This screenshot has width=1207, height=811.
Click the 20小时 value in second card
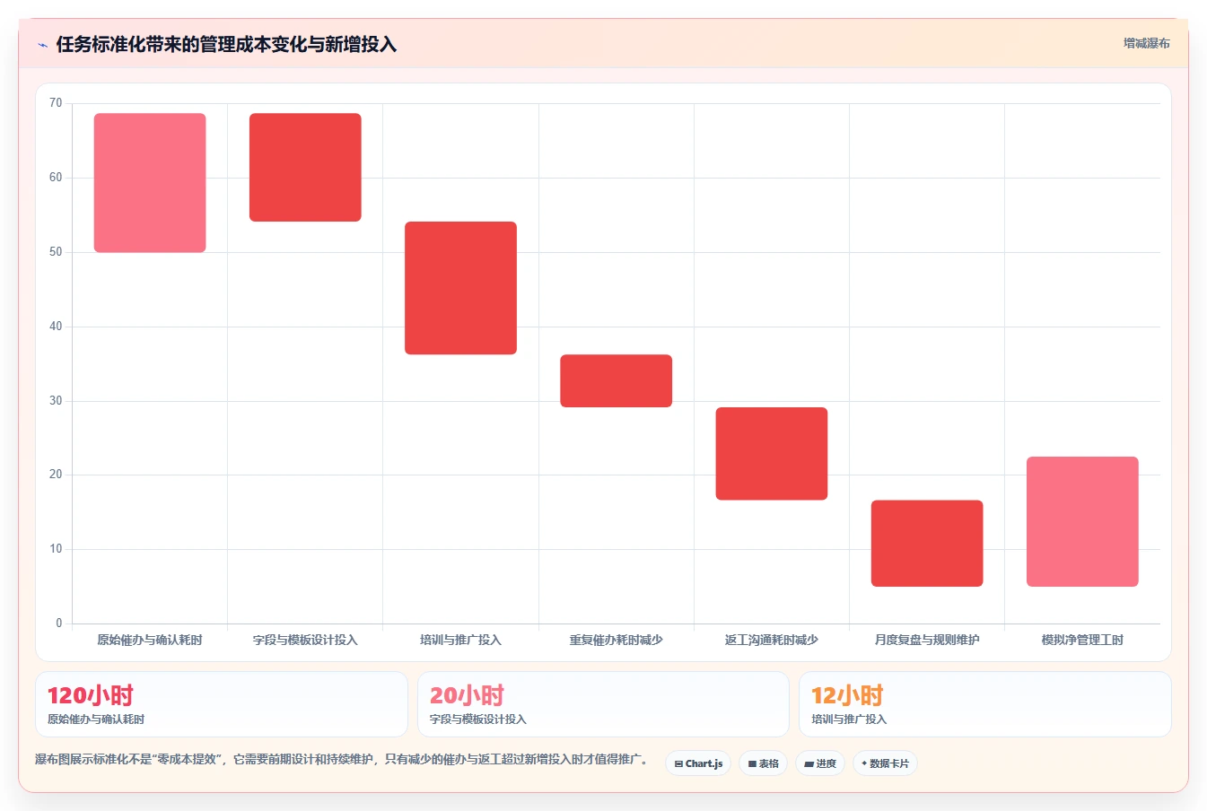pyautogui.click(x=467, y=695)
